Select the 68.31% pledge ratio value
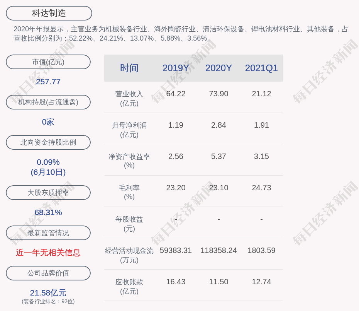This screenshot has height=311, width=359. [x=48, y=212]
